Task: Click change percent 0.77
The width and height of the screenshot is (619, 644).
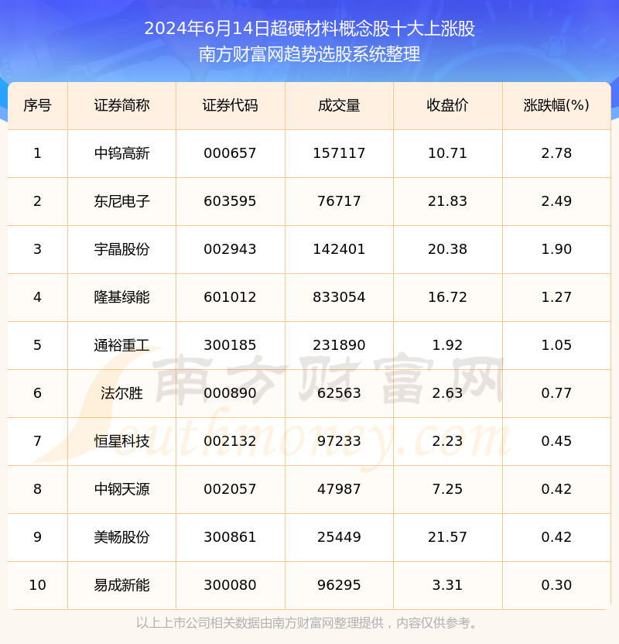Action: (556, 393)
